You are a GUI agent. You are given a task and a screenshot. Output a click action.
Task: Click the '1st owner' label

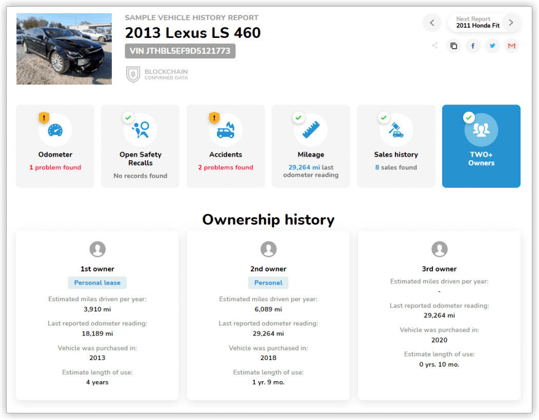coord(97,269)
